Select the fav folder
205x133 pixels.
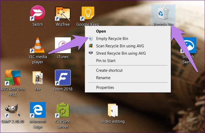click(x=38, y=78)
